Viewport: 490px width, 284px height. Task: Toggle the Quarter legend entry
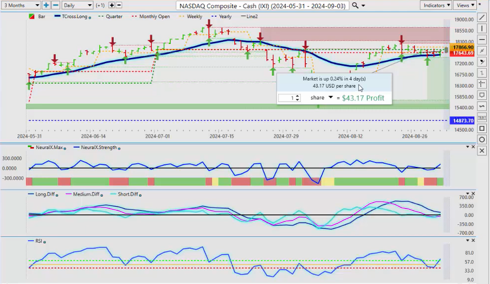[x=110, y=16]
